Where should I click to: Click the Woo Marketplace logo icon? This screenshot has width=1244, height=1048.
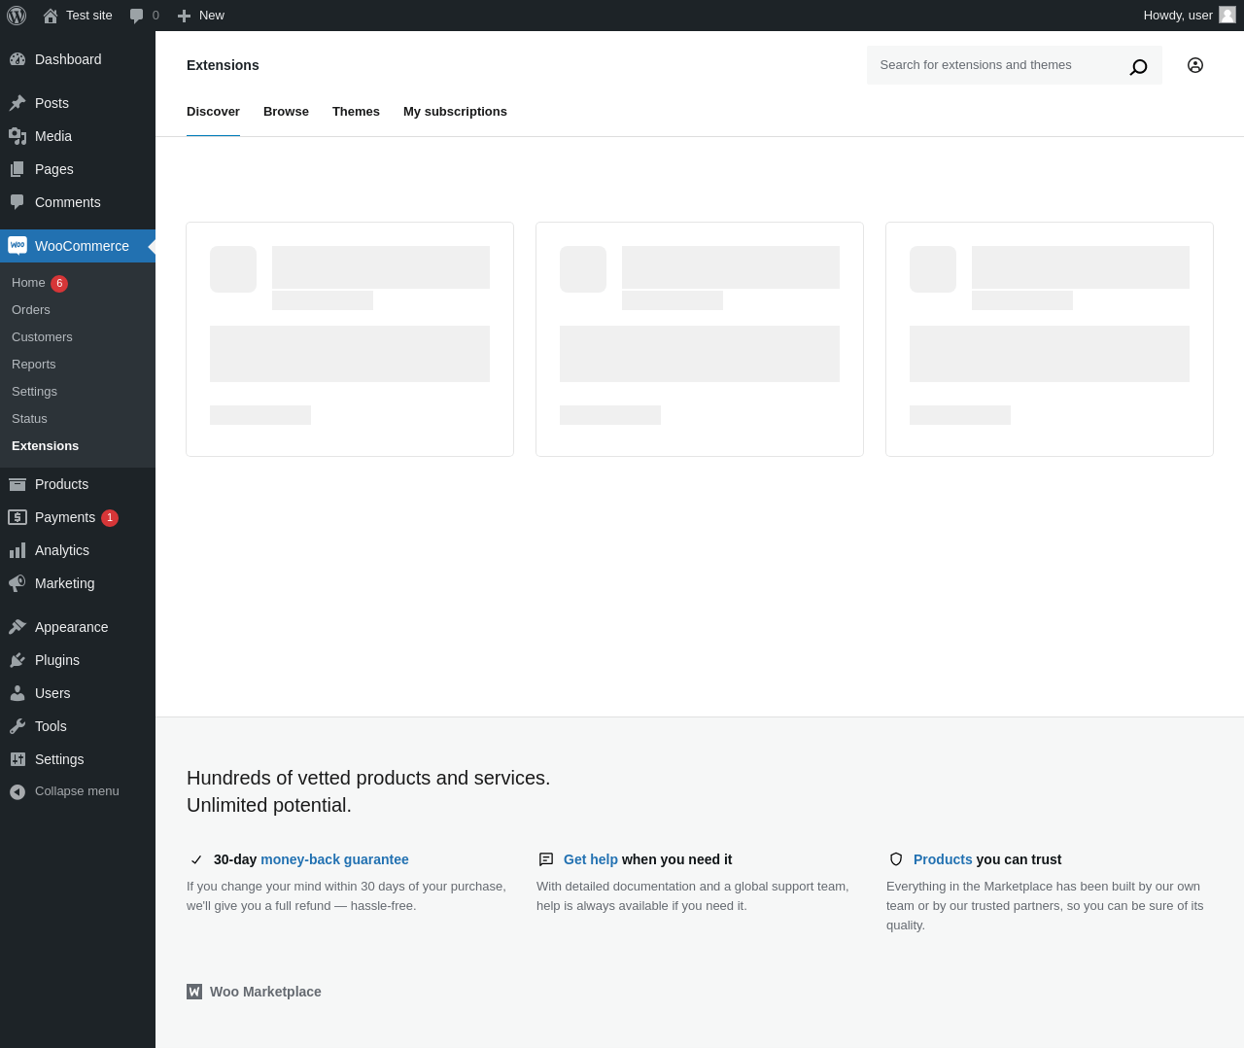tap(194, 992)
